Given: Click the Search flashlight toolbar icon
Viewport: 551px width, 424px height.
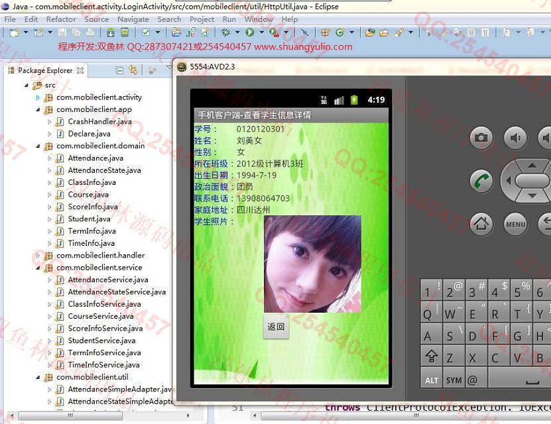Looking at the screenshot, I should pos(399,32).
